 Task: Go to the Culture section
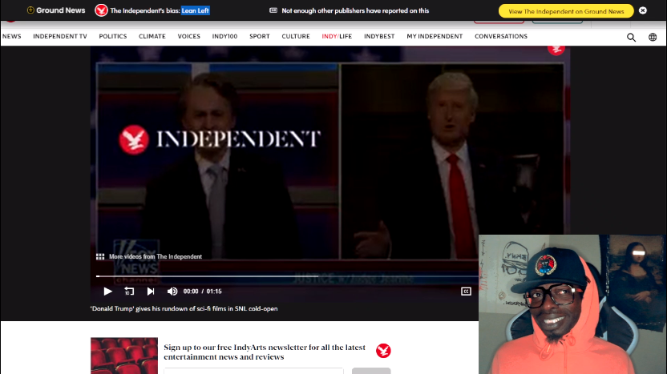pos(296,36)
